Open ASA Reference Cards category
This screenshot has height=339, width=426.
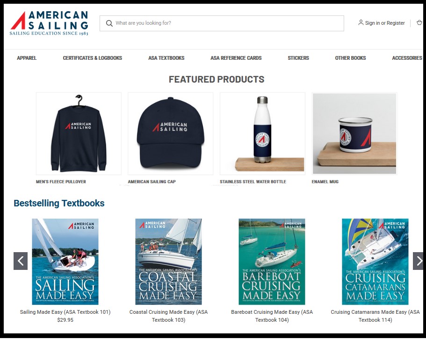[x=236, y=58]
